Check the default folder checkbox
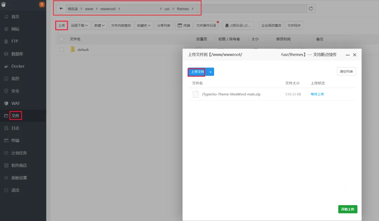This screenshot has width=379, height=221. pos(62,50)
